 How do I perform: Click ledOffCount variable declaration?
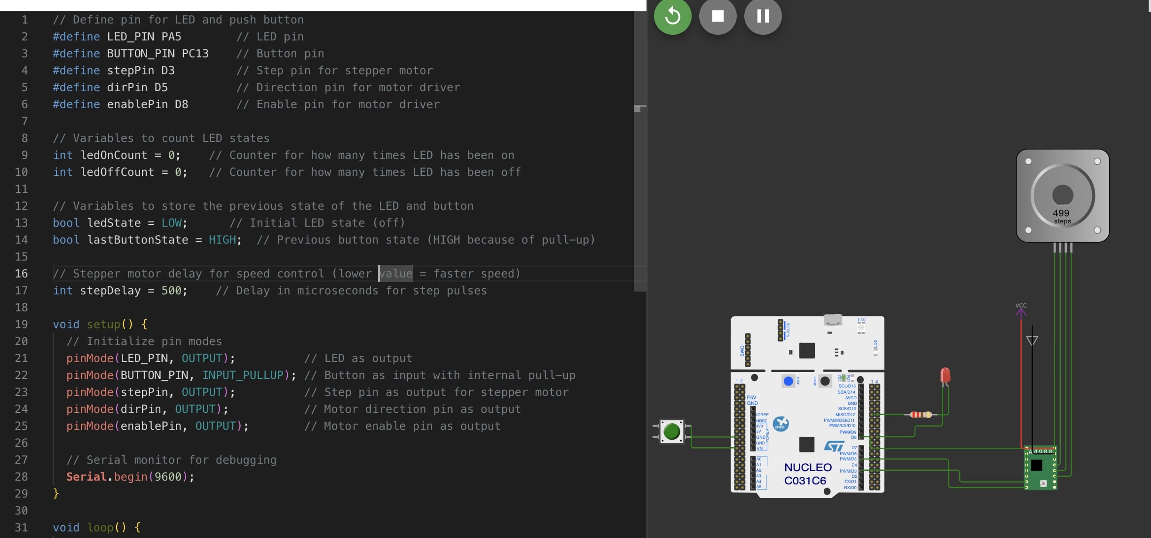120,172
